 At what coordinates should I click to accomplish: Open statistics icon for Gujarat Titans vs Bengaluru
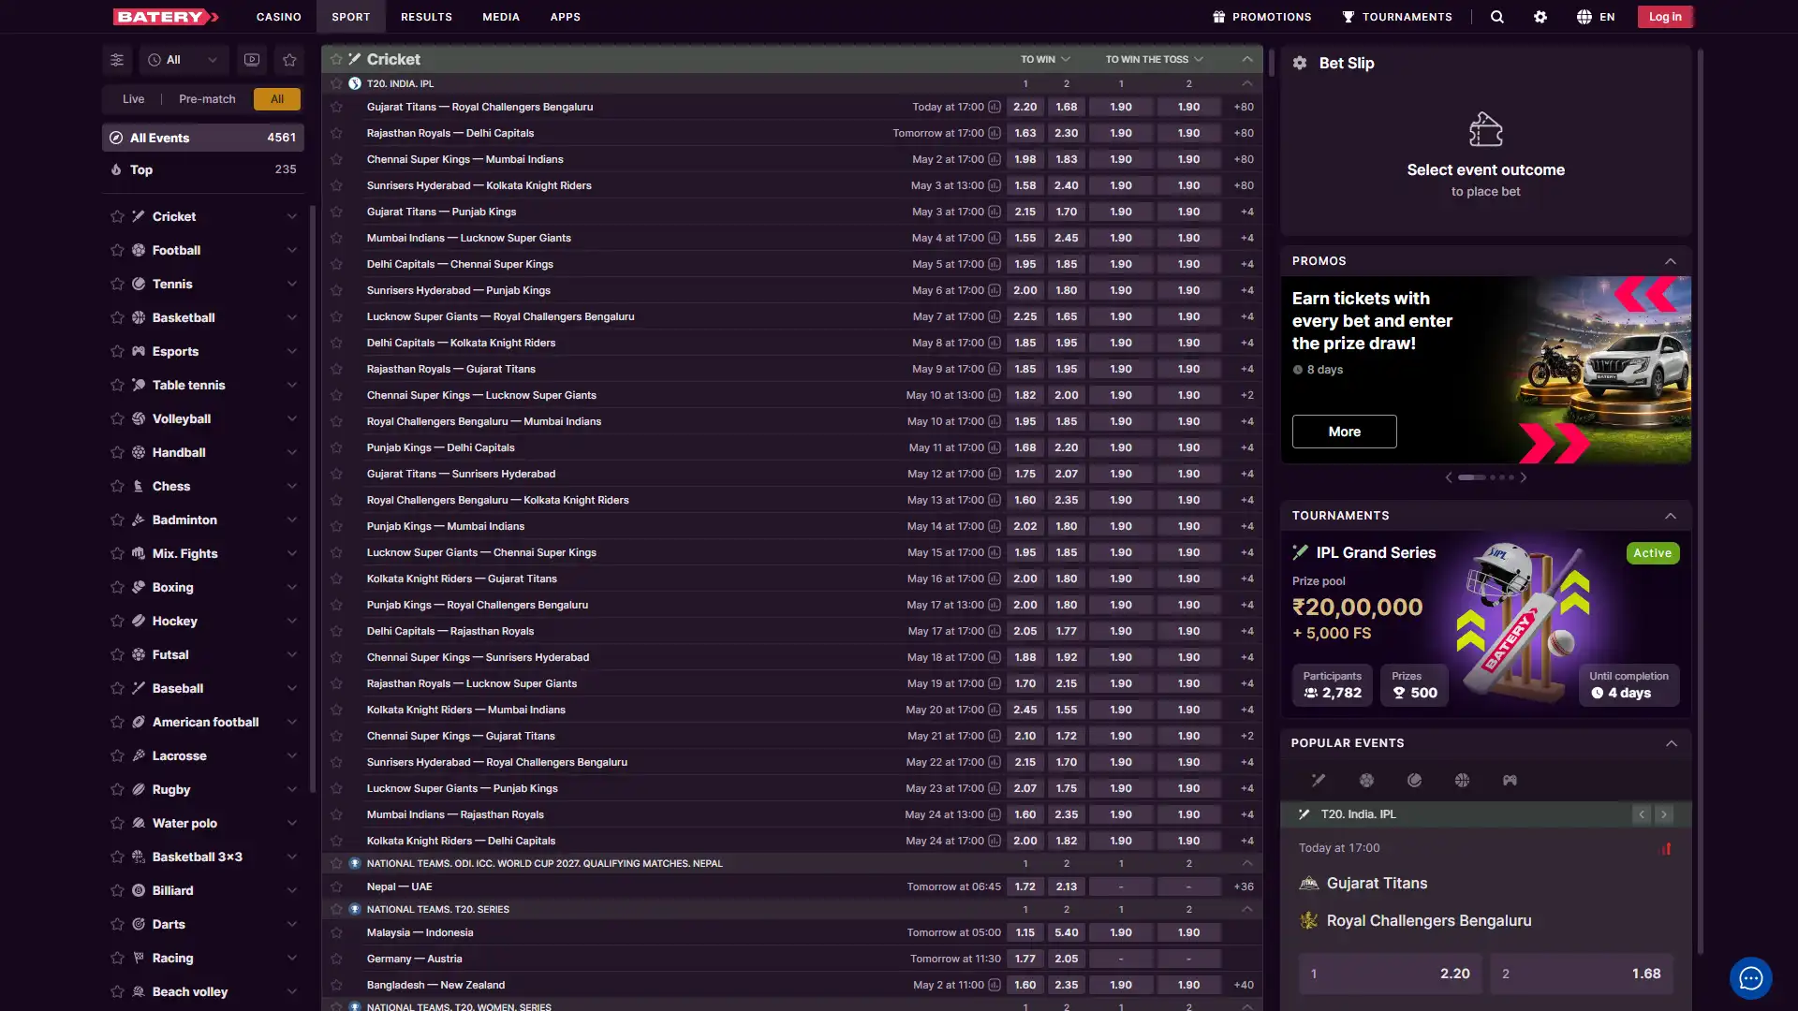click(x=995, y=107)
